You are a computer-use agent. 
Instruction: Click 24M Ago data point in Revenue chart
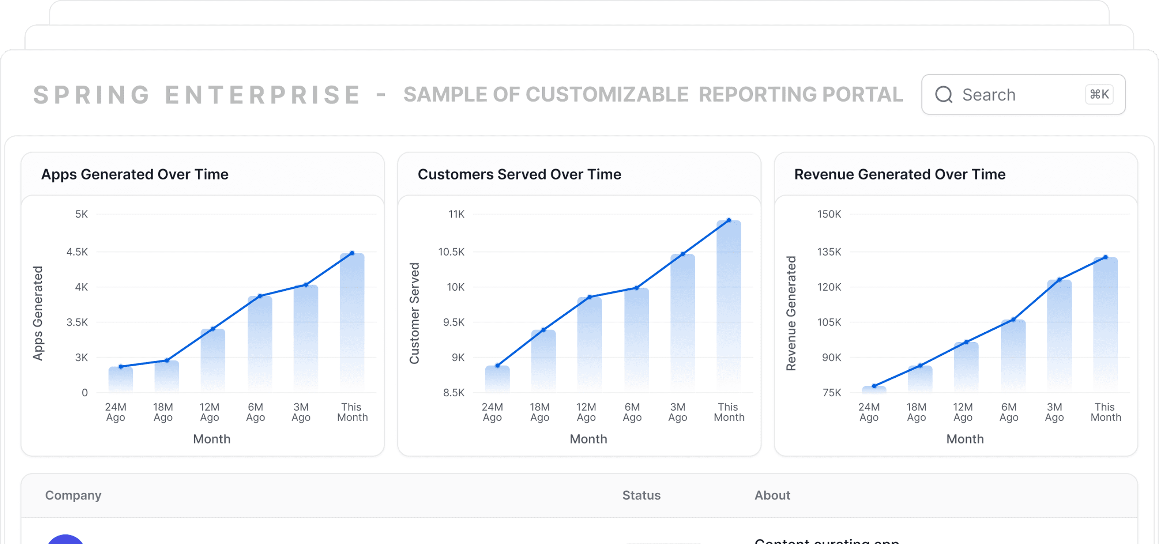pos(874,386)
